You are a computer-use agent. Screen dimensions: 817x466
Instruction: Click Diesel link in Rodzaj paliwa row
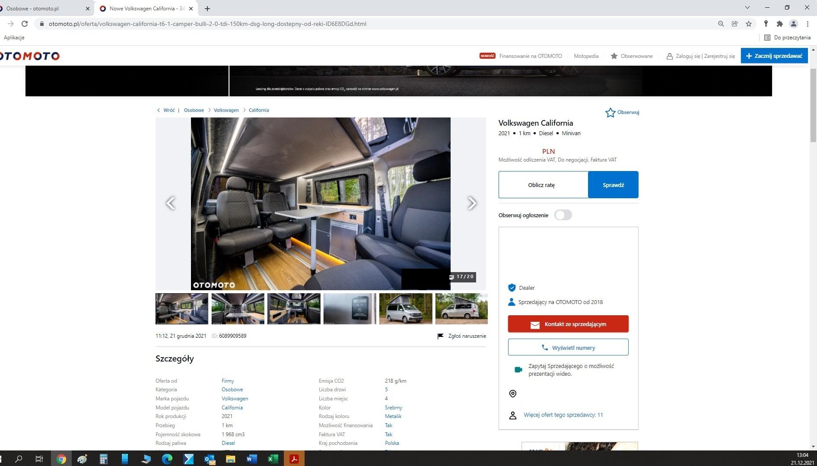click(228, 443)
